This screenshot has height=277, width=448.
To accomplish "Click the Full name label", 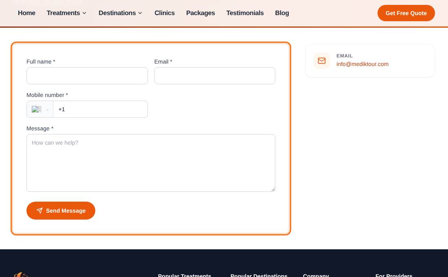I will [41, 62].
